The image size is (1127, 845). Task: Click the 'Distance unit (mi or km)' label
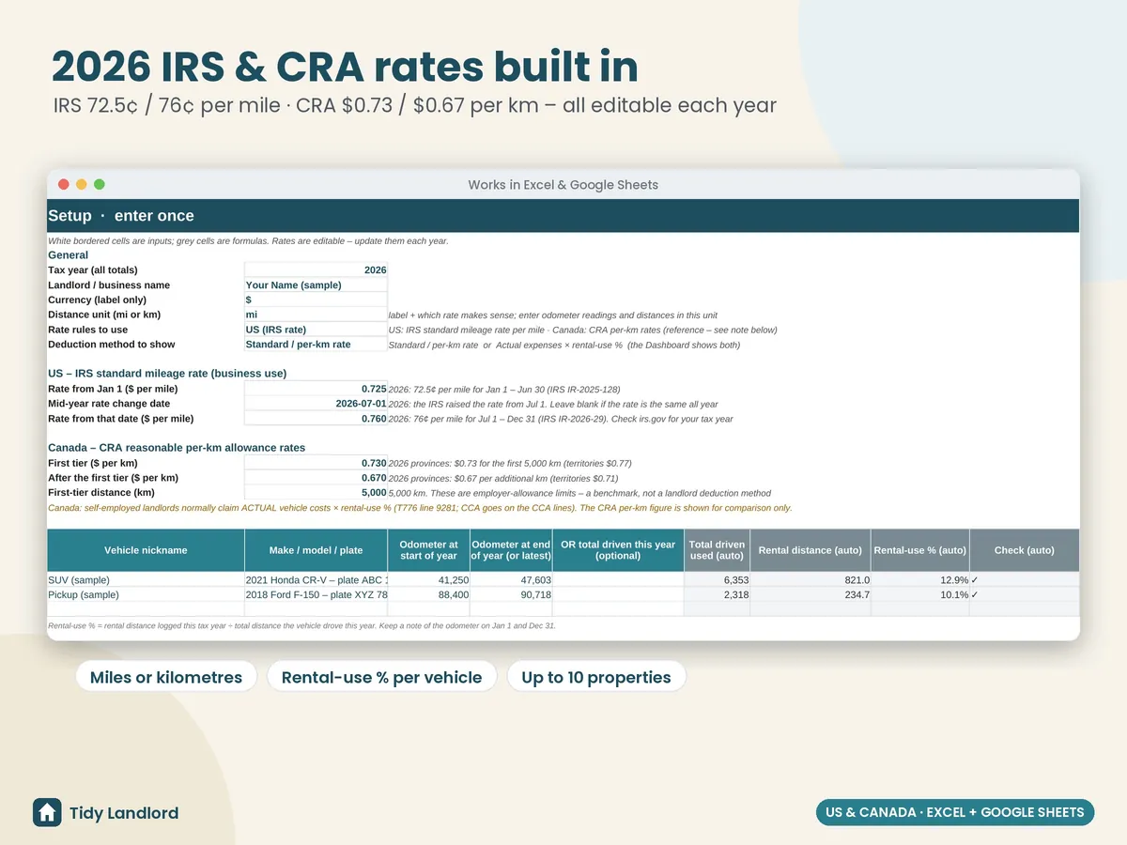[x=104, y=315]
